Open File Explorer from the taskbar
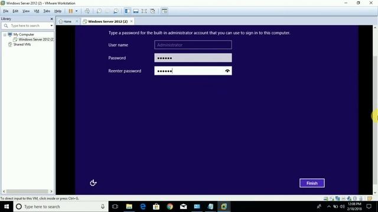Viewport: 378px width, 212px height. pos(129,207)
